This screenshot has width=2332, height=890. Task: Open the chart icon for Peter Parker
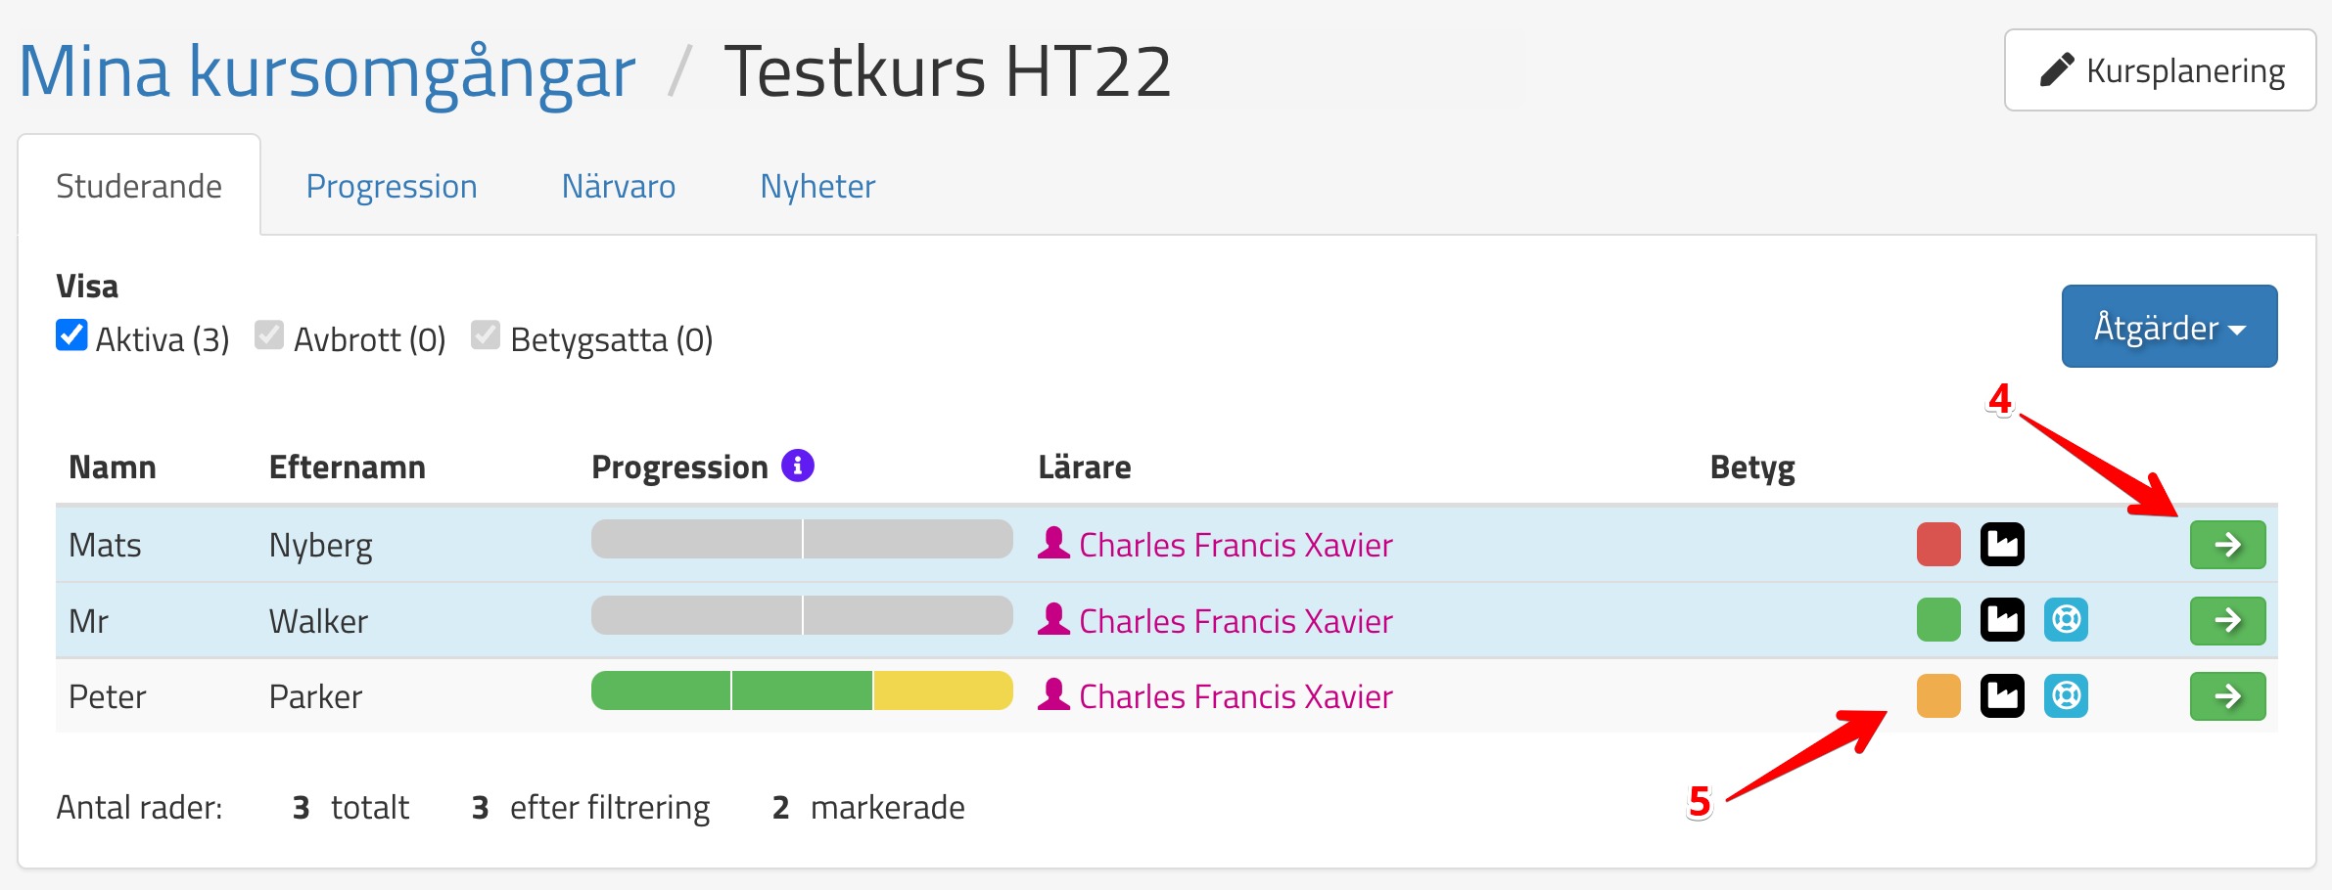2002,696
